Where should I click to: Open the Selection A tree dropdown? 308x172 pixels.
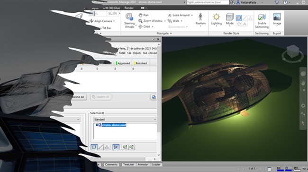pos(78,119)
